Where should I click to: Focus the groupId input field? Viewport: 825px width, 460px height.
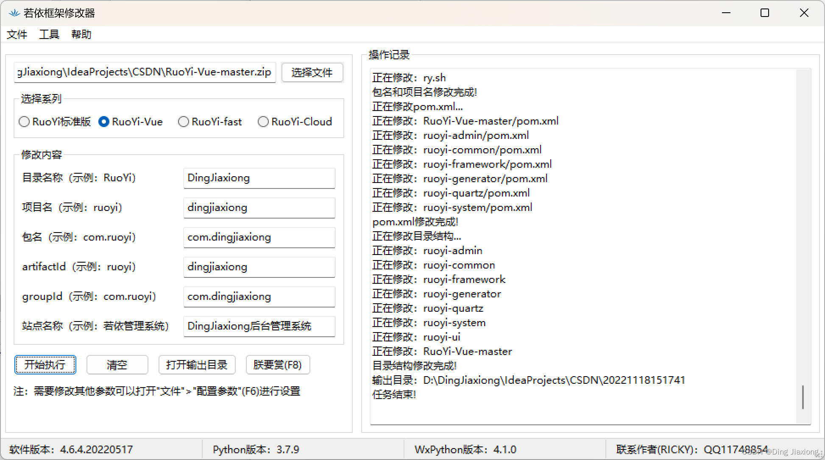tap(259, 297)
